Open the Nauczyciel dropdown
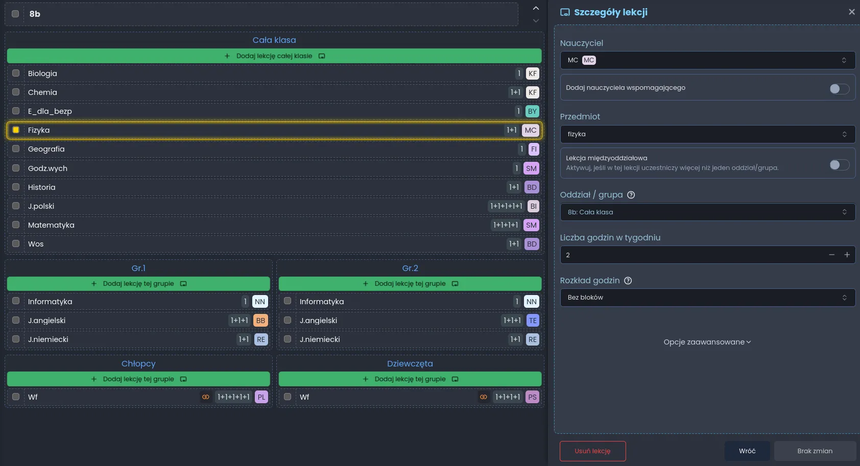Image resolution: width=860 pixels, height=466 pixels. click(x=707, y=60)
